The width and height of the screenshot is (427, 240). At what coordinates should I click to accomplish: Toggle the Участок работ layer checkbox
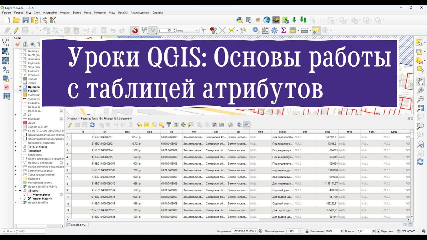(x=25, y=195)
